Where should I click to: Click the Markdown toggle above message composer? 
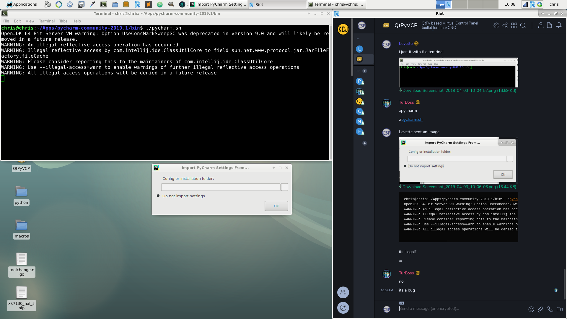pyautogui.click(x=402, y=303)
